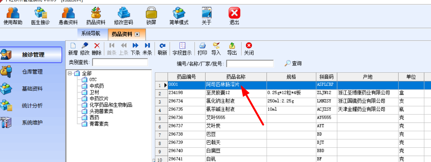Click the 类别查找 input field
The width and height of the screenshot is (431, 162).
point(120,62)
